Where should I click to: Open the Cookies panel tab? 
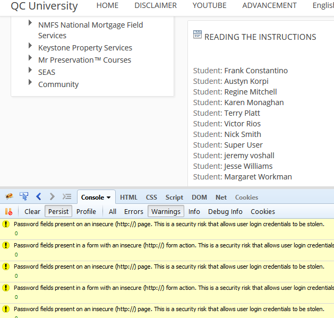[246, 197]
